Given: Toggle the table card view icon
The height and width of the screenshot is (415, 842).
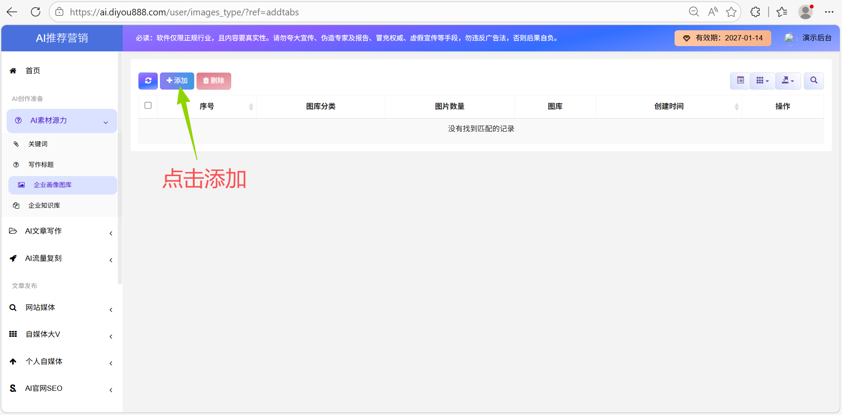Looking at the screenshot, I should click(740, 80).
